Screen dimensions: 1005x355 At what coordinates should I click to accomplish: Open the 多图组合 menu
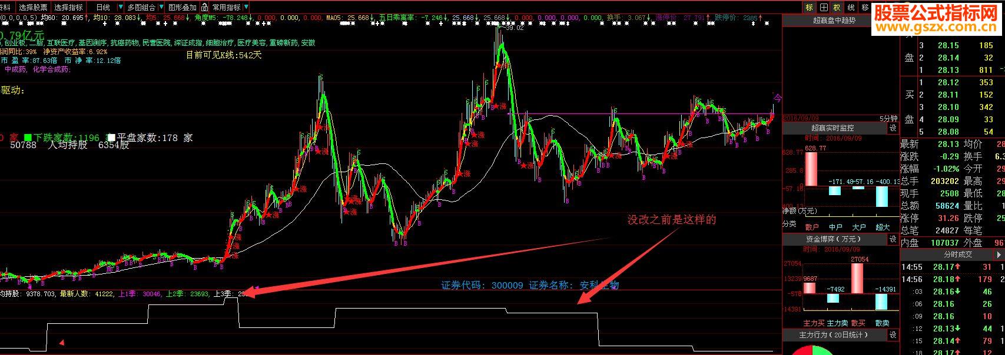pos(141,8)
